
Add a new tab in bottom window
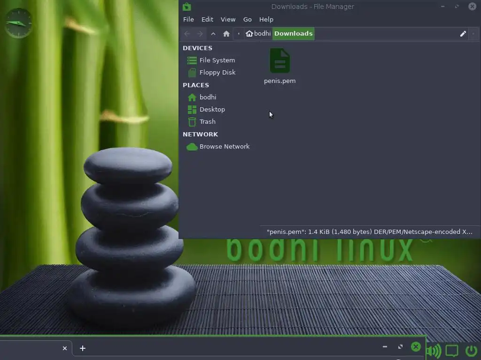[x=83, y=348]
